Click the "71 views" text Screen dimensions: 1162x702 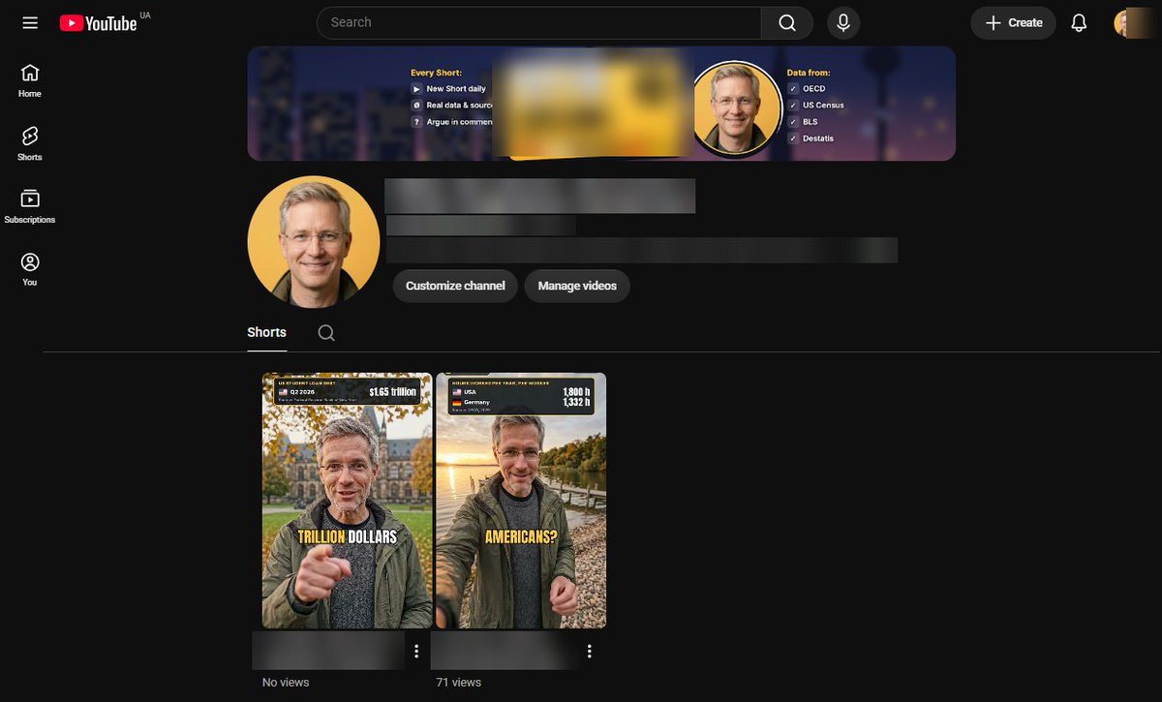(459, 683)
